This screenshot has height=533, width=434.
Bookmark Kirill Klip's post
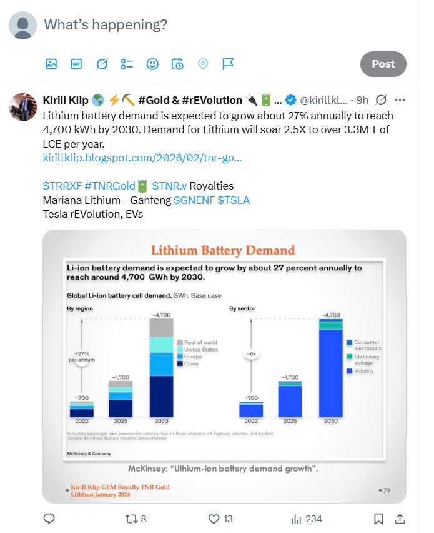(x=378, y=519)
